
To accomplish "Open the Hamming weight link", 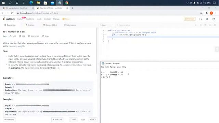I will coord(16,46).
